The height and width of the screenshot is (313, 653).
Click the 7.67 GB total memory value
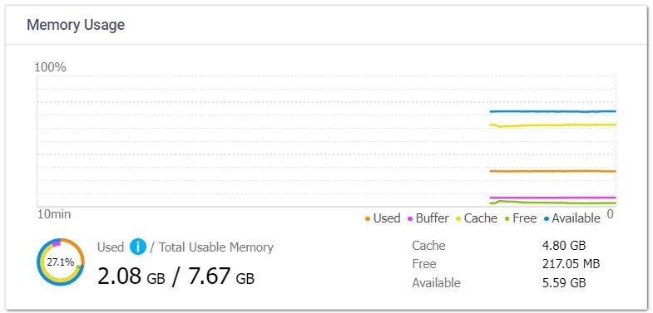click(x=221, y=276)
